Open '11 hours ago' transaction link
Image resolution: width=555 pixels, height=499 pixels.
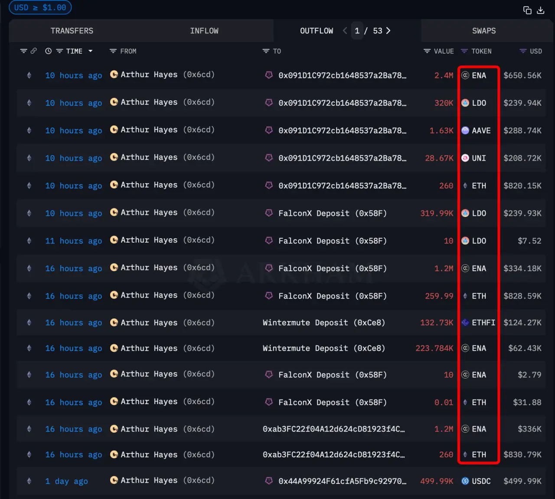[x=74, y=241]
